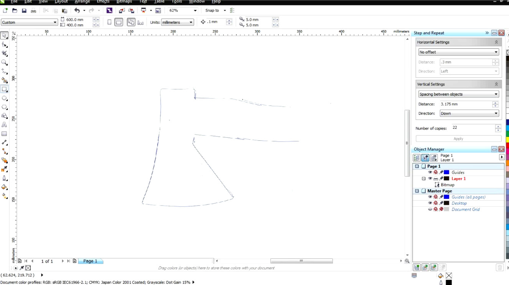The image size is (509, 285).
Task: Select the Rectangle tool
Action: click(4, 89)
